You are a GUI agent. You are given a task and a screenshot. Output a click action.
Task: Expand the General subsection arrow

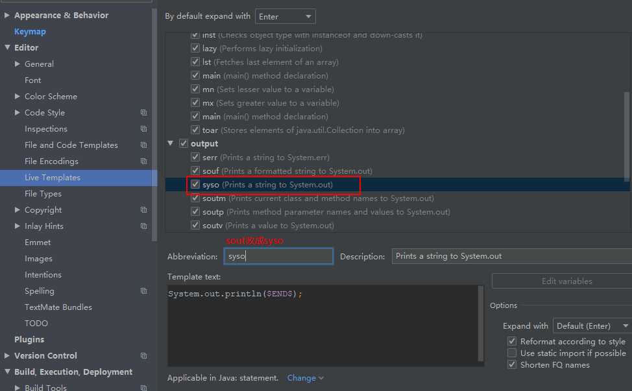point(18,64)
